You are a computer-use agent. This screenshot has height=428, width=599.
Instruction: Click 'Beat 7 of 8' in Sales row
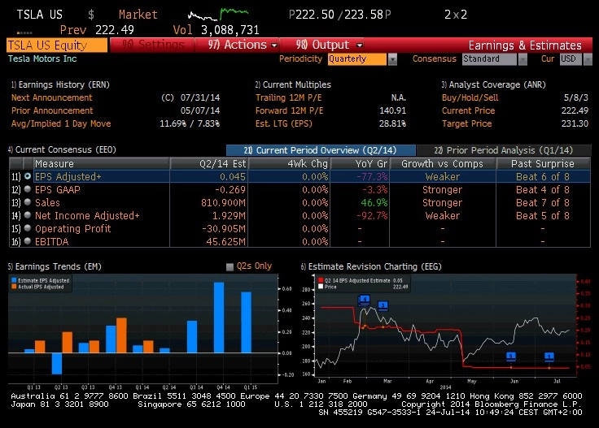coord(543,203)
